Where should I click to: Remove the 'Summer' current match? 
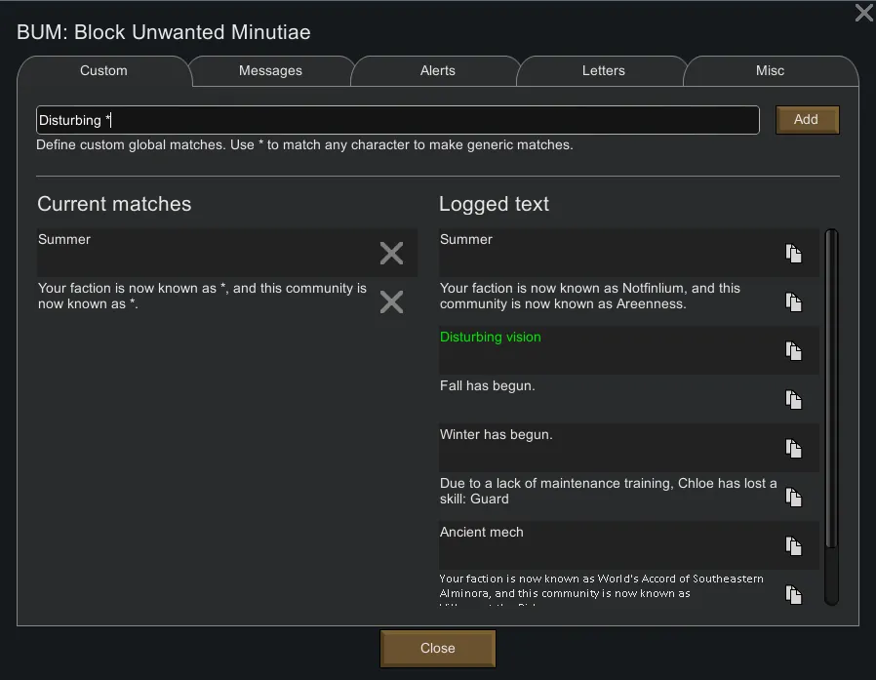tap(391, 254)
